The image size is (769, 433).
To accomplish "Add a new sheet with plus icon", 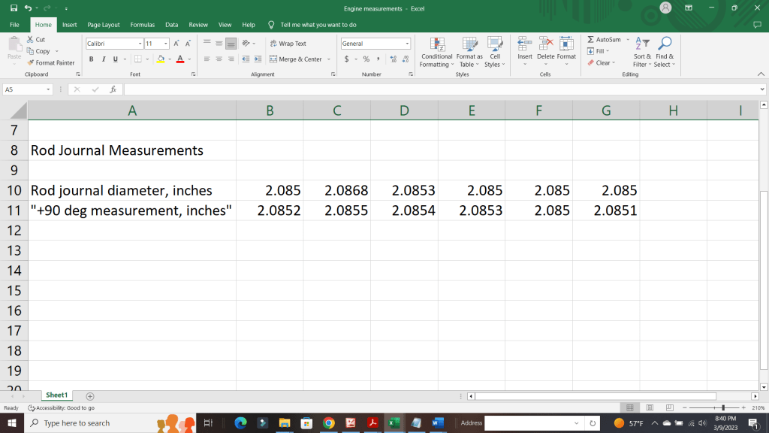I will [90, 395].
